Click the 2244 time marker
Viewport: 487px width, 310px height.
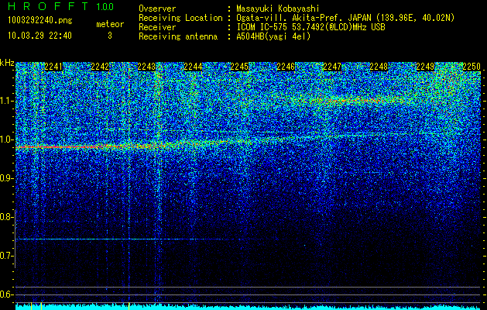coord(193,67)
